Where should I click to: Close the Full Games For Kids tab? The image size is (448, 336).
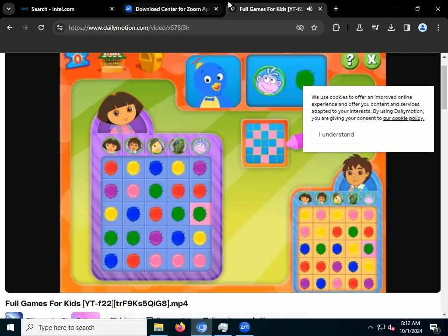pos(320,9)
